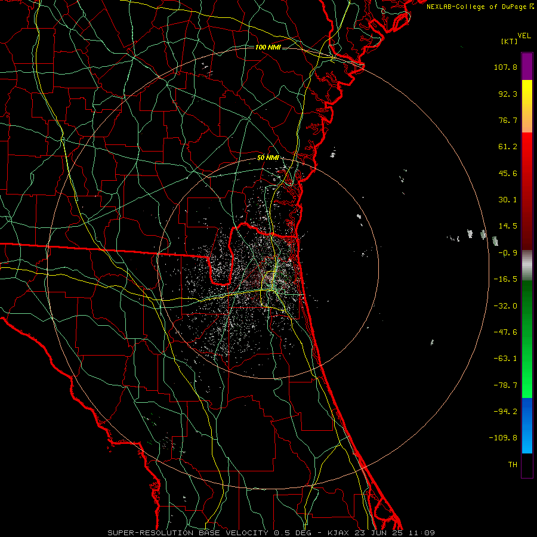Click the 92.3 velocity scale value

click(508, 94)
